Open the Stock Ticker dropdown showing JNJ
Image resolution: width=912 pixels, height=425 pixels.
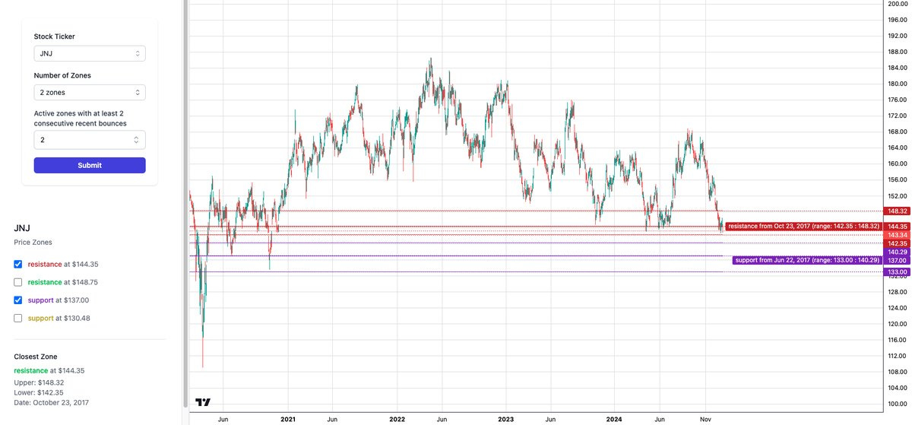click(90, 54)
